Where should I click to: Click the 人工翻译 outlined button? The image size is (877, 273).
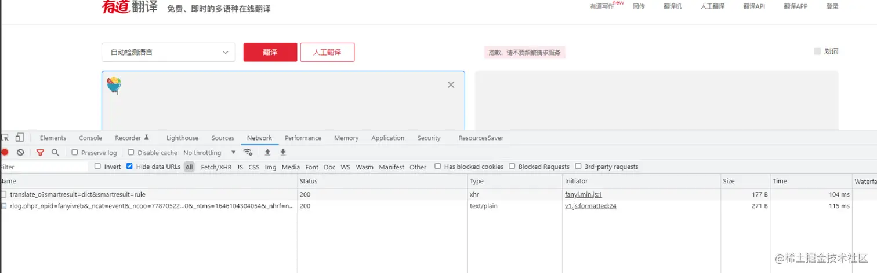click(327, 52)
